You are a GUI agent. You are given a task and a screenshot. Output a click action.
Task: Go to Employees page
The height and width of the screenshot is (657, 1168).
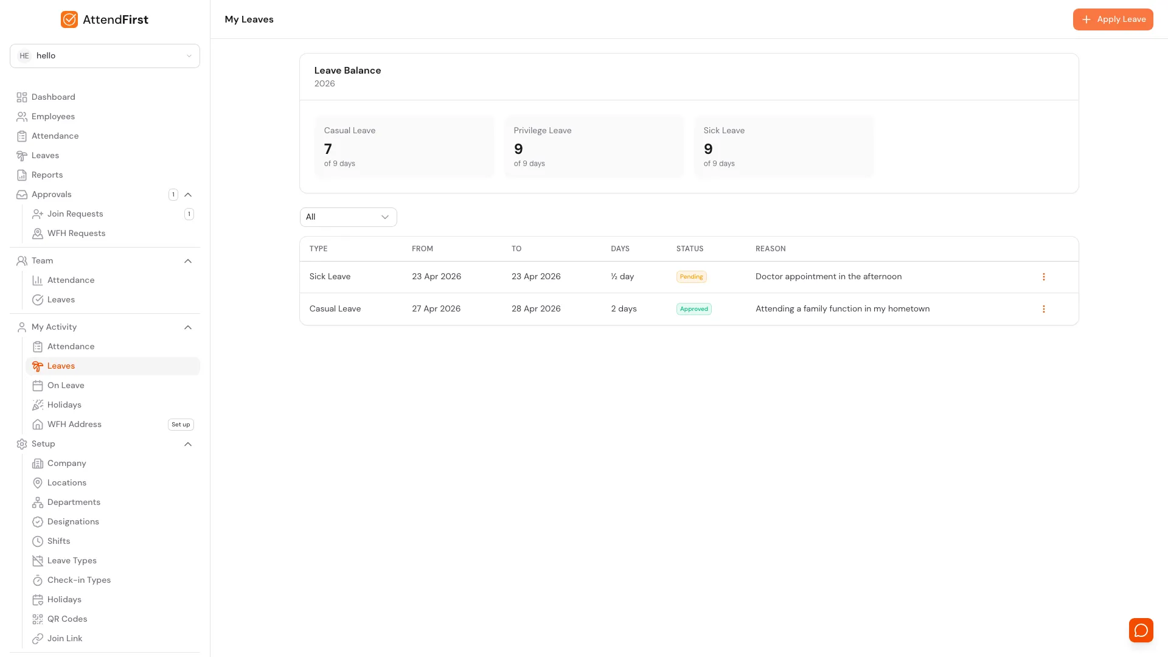click(105, 117)
